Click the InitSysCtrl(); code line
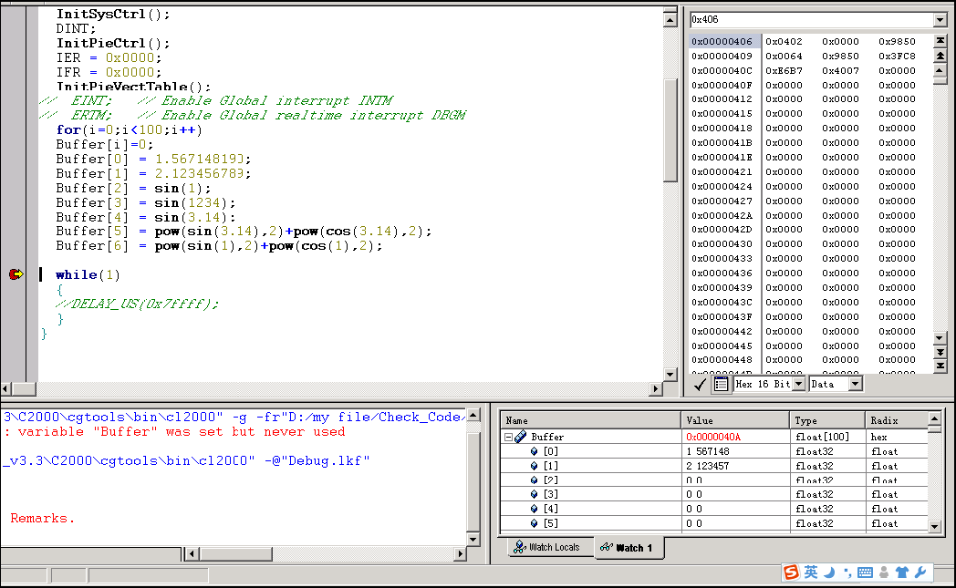Image resolution: width=956 pixels, height=588 pixels. tap(113, 14)
